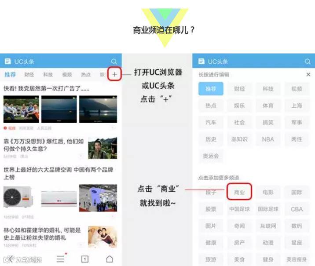Select the 涨知识 channel

tap(239, 139)
